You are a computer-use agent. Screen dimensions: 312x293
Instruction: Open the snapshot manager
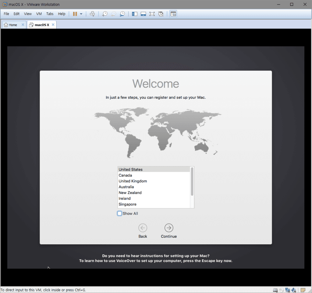pos(122,14)
